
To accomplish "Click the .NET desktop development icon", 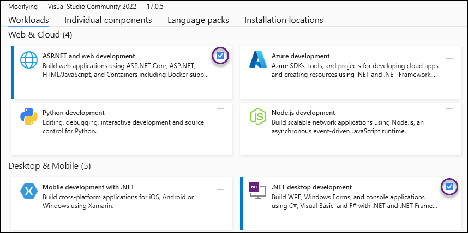I will click(257, 191).
